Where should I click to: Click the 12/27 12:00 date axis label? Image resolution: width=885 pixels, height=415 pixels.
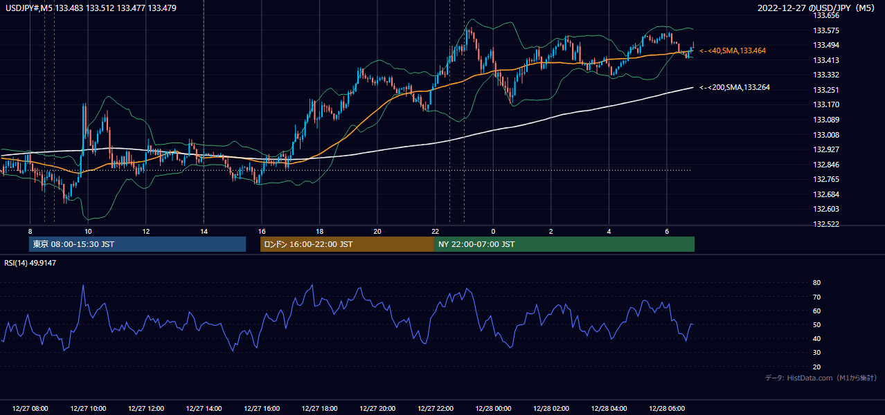pyautogui.click(x=145, y=409)
